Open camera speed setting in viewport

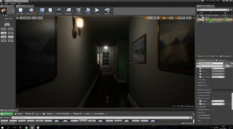pyautogui.click(x=189, y=18)
